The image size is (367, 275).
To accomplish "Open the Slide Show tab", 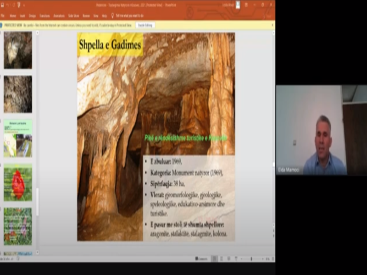I will pos(73,16).
